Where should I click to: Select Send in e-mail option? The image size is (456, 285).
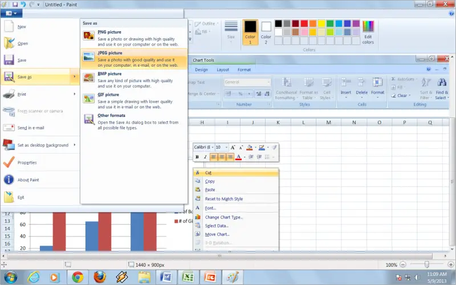(x=40, y=128)
